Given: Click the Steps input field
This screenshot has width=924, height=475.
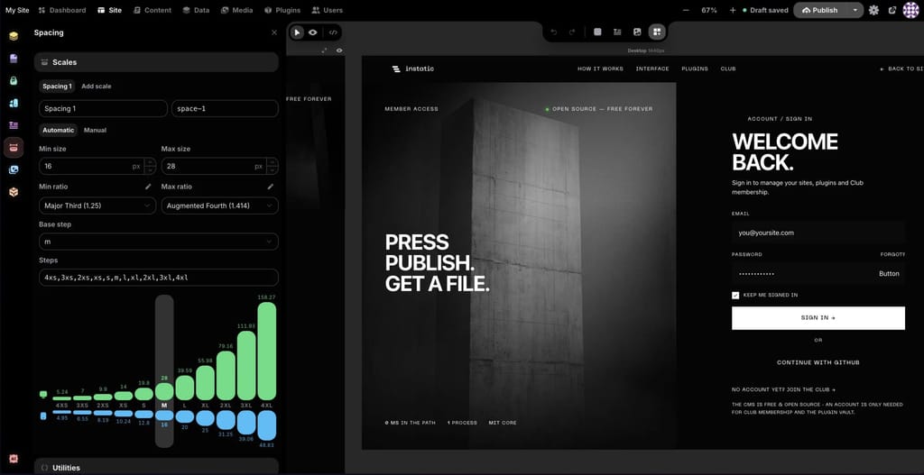Looking at the screenshot, I should (x=159, y=278).
